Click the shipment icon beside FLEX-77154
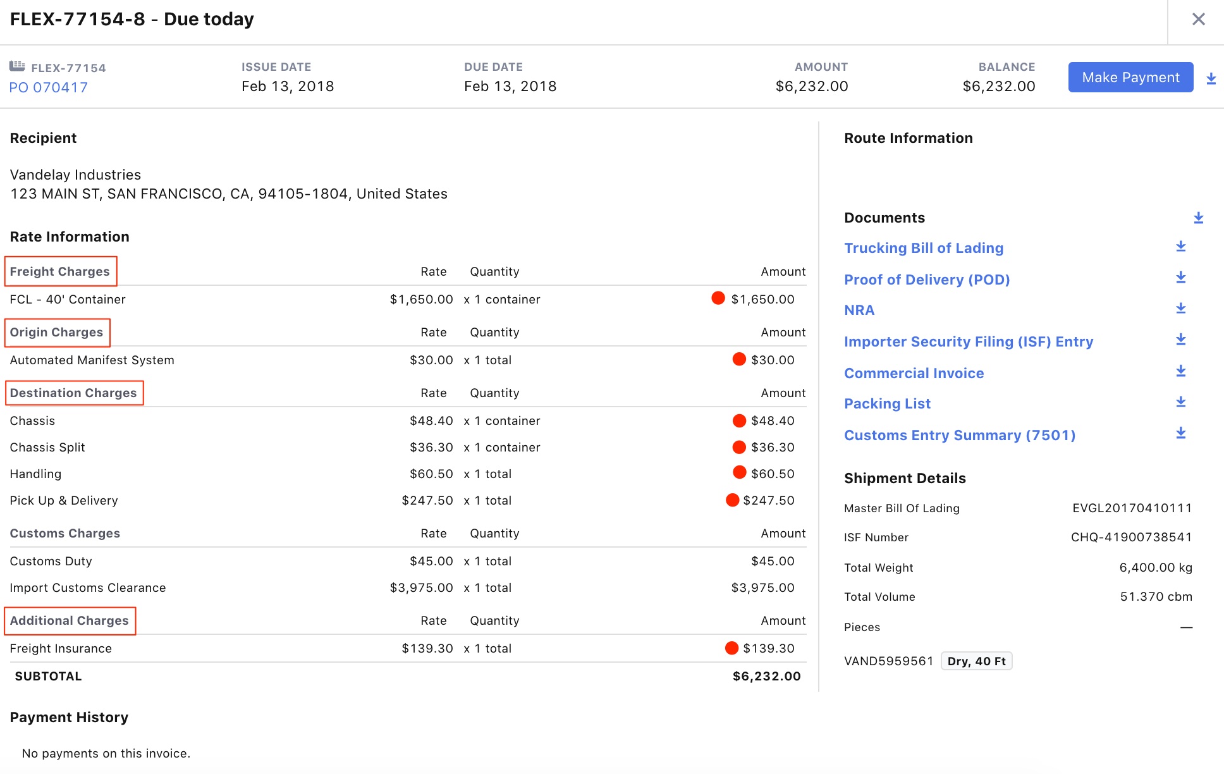This screenshot has height=774, width=1224. [x=17, y=66]
